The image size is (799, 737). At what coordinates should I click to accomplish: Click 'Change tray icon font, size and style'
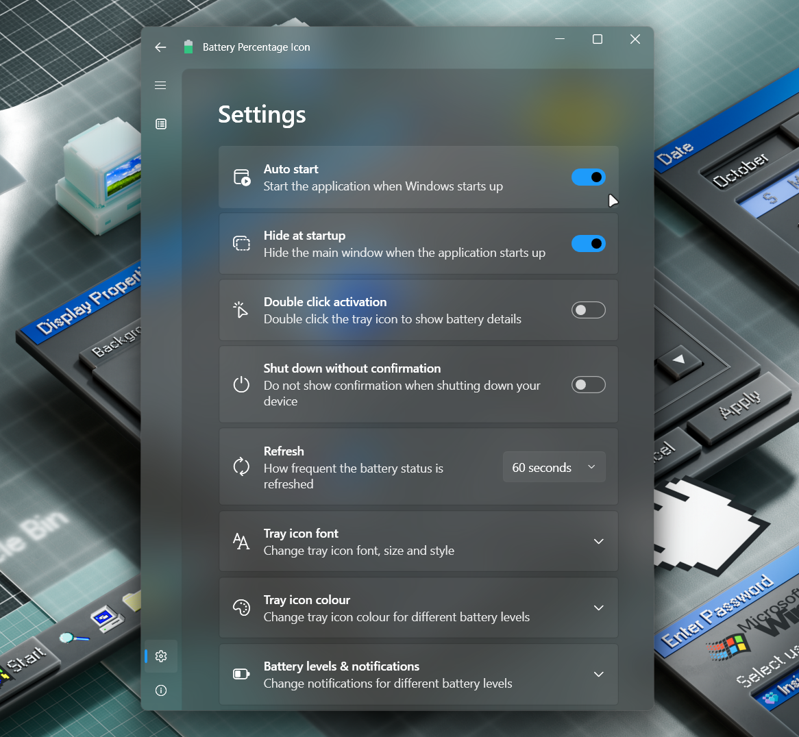[x=359, y=551]
